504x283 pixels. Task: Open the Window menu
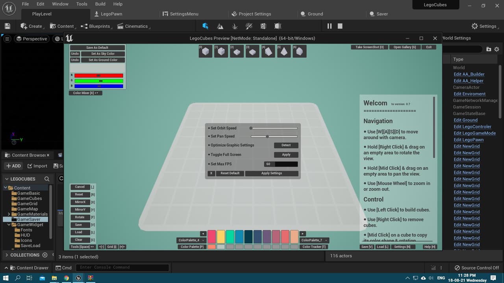pos(60,4)
